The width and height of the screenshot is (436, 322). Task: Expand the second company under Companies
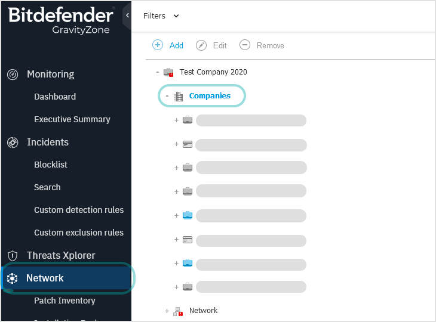point(176,144)
